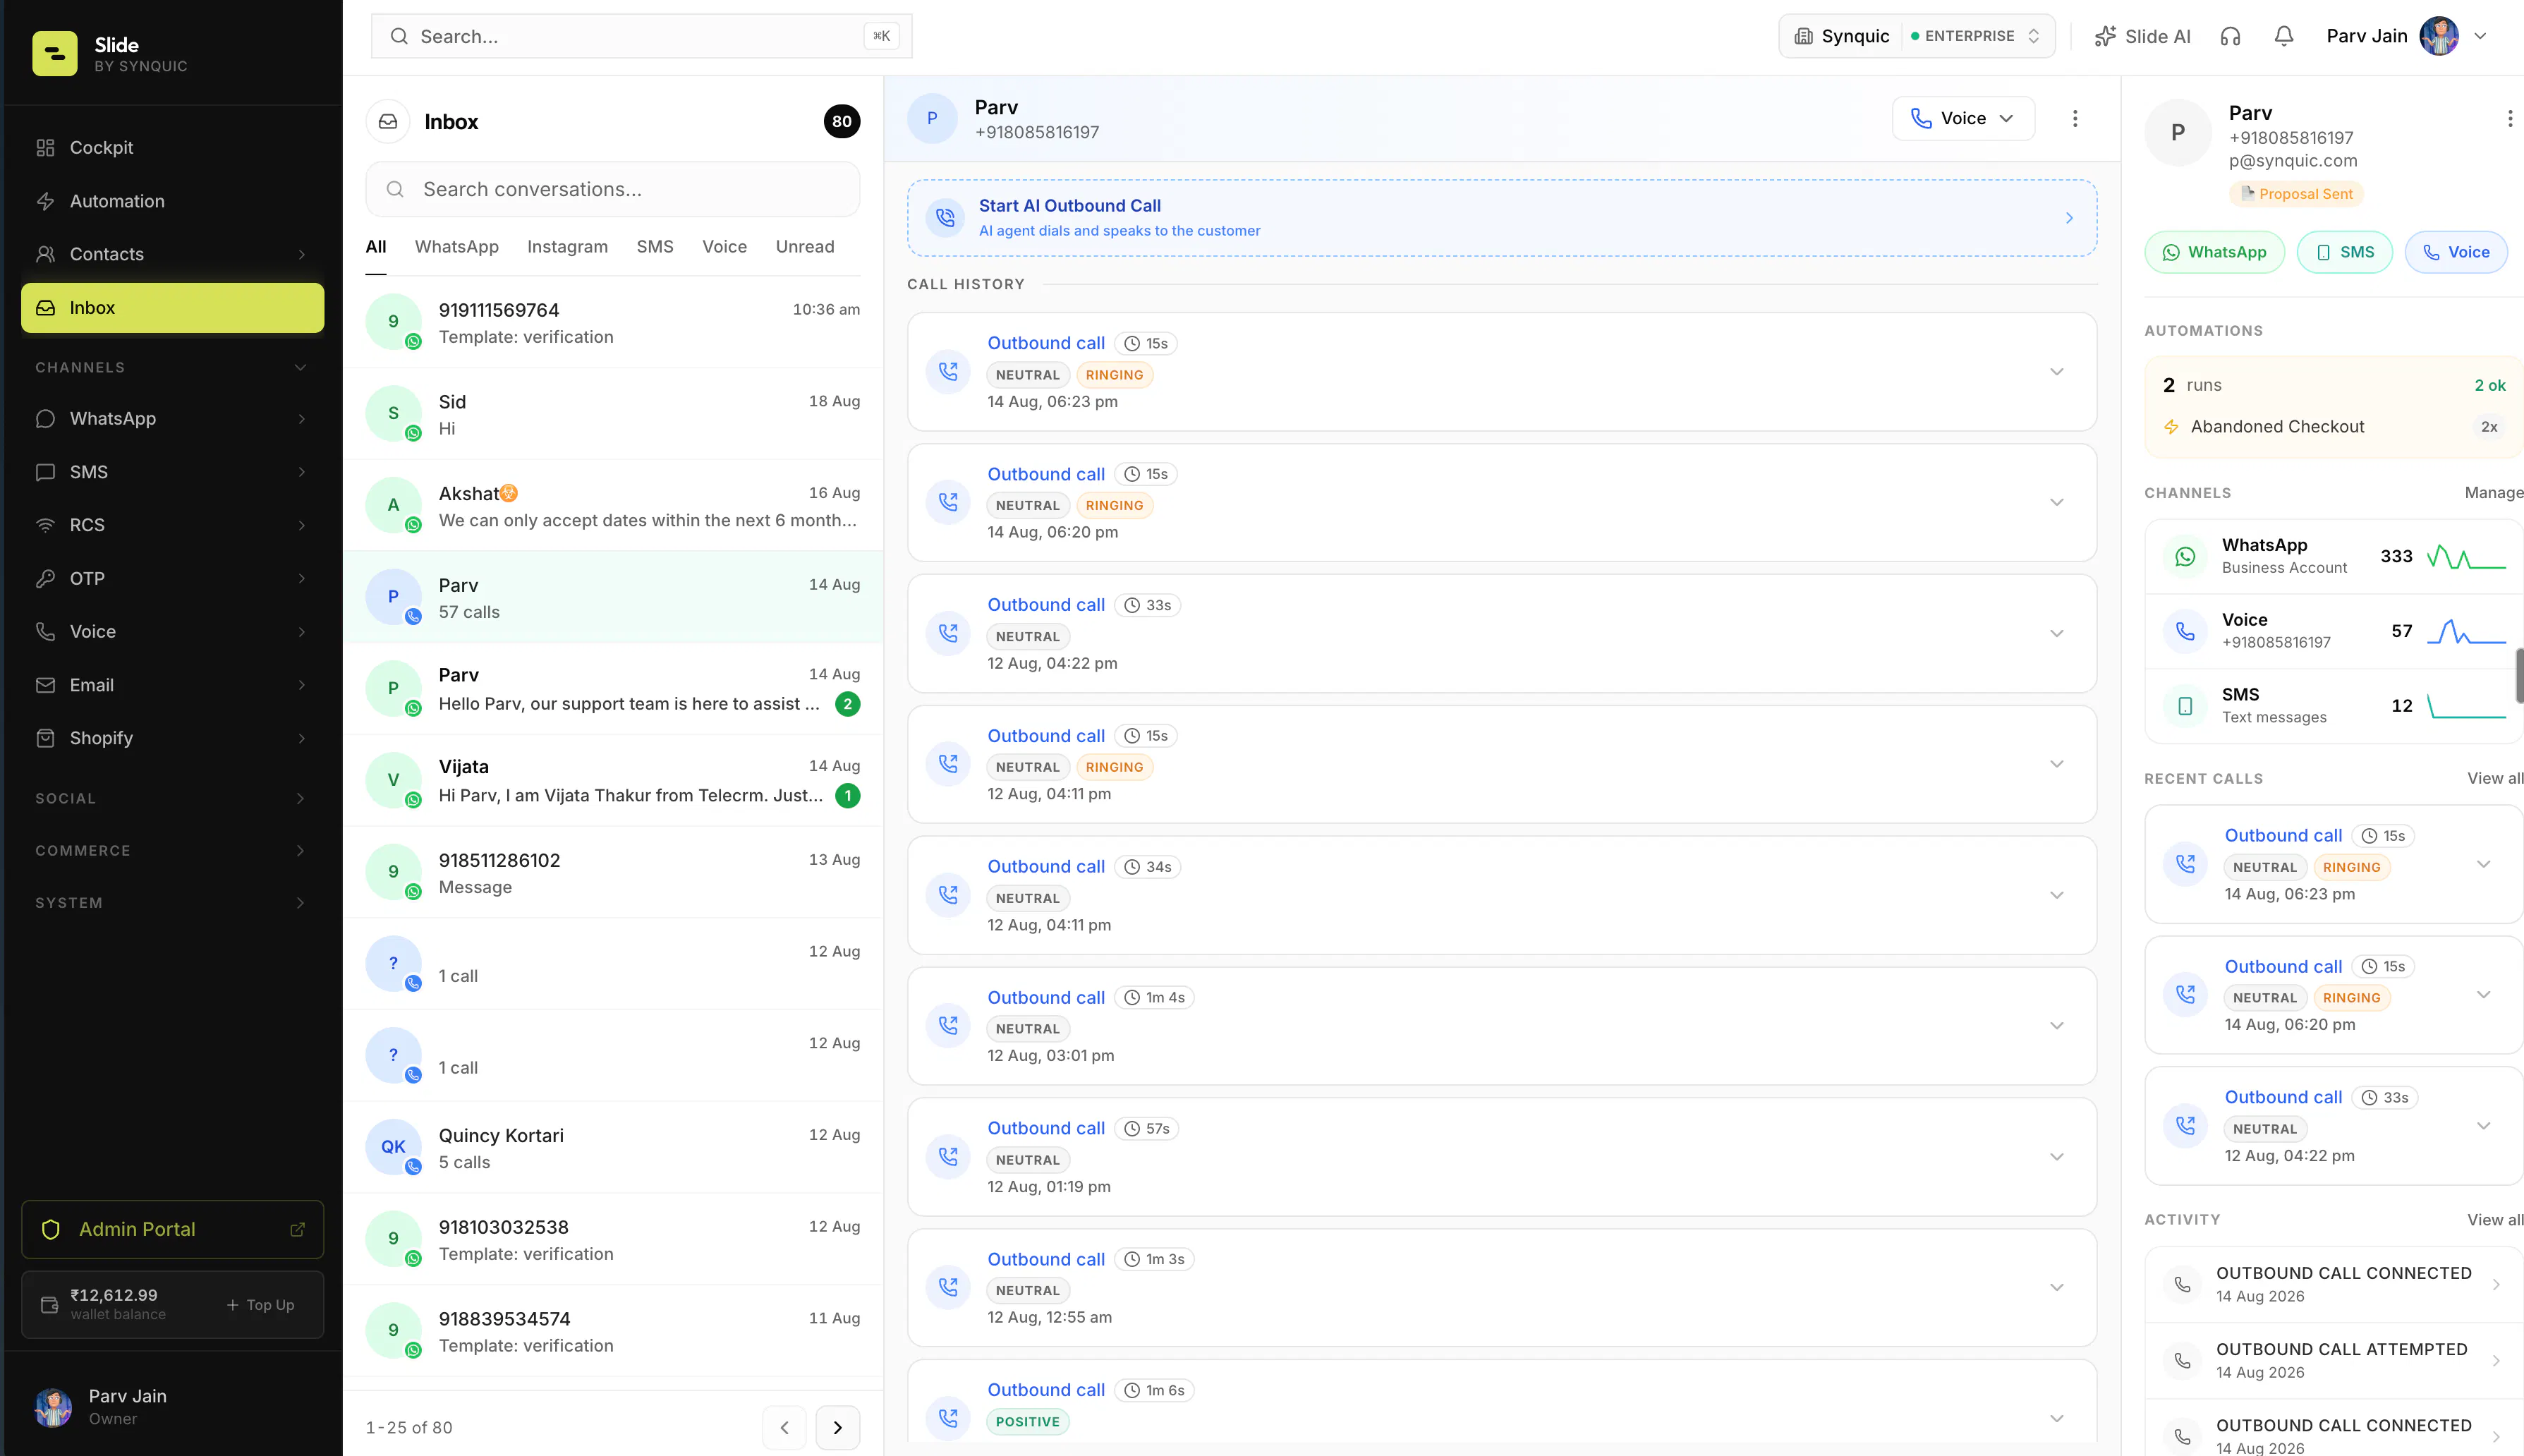Screen dimensions: 2524x1456
Task: Click call icon of 14 Aug 06:23 pm call
Action: 948,371
